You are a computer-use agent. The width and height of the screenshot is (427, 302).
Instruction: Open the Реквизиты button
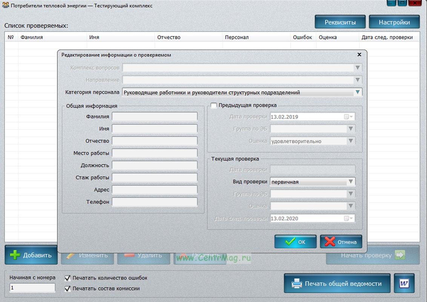[340, 22]
